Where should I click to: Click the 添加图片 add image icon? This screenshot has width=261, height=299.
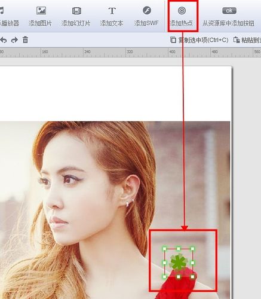tap(41, 11)
